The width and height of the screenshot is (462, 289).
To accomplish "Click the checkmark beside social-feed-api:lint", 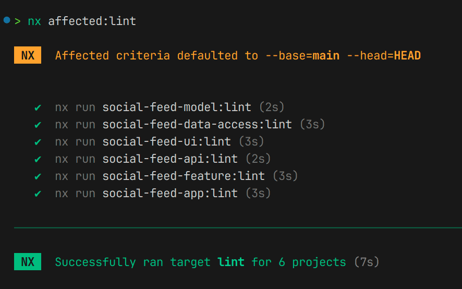I will [x=38, y=159].
